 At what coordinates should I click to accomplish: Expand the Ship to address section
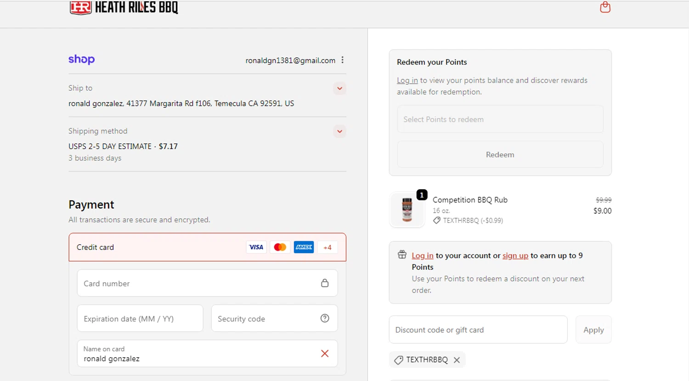tap(339, 88)
